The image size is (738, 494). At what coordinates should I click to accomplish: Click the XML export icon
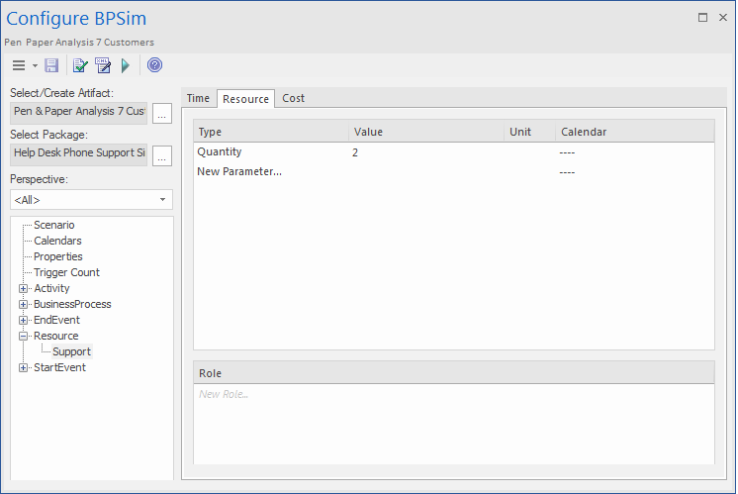click(x=103, y=65)
